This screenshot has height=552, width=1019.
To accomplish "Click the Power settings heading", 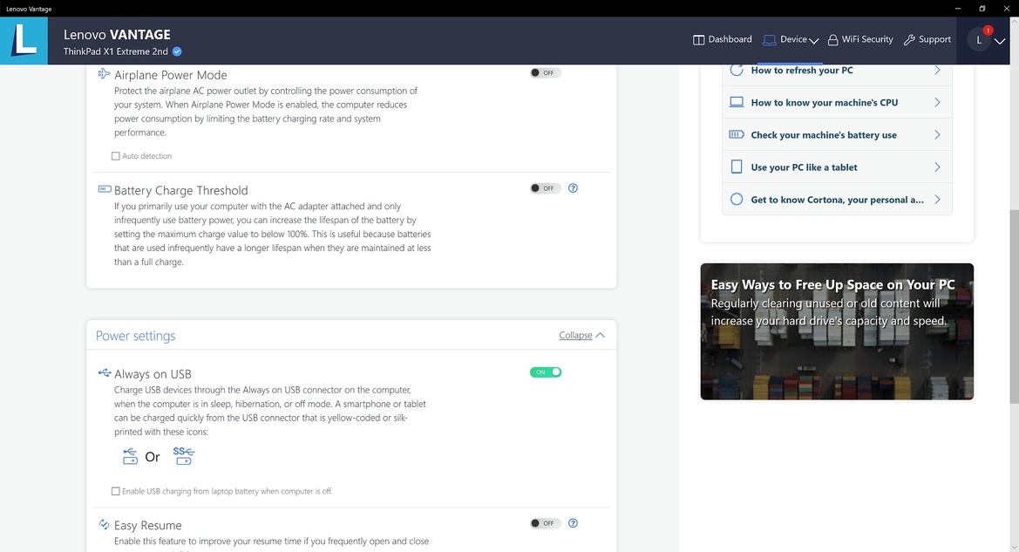I will click(x=135, y=336).
